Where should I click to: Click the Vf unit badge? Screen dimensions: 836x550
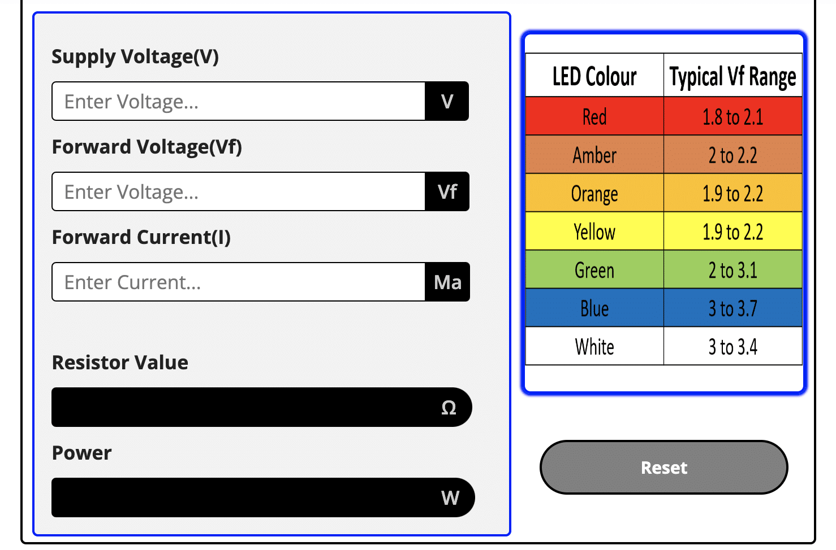[x=447, y=192]
